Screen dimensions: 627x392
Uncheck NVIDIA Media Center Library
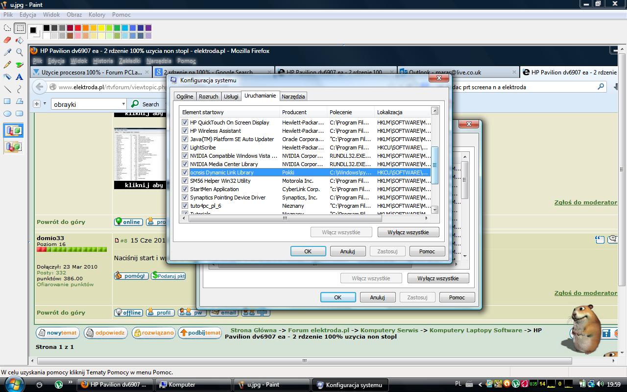pos(185,164)
